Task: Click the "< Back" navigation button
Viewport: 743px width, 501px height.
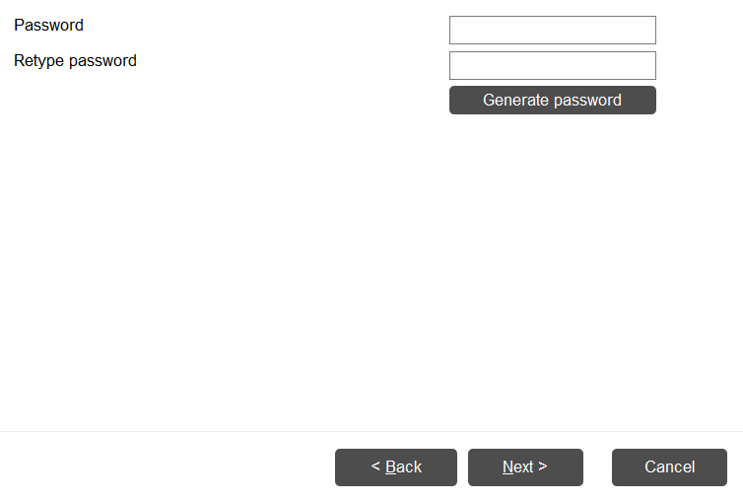Action: tap(395, 467)
